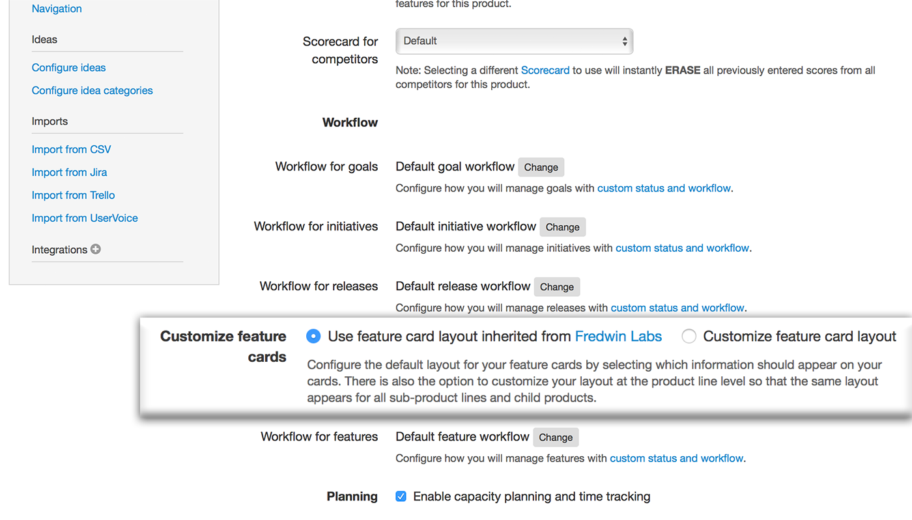Click the Scorecard link in the warning note
912x520 pixels.
click(545, 70)
